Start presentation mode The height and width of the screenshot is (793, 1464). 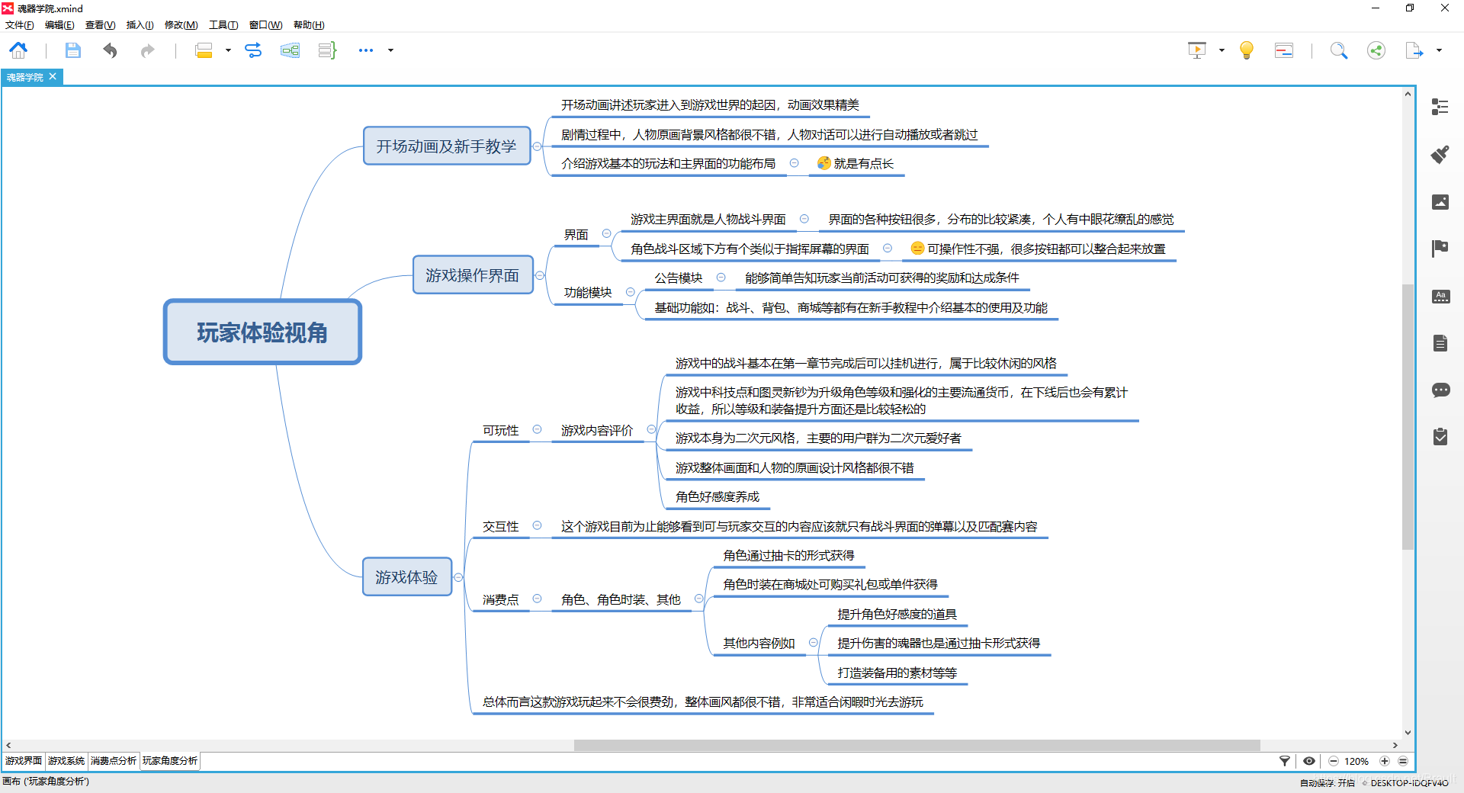[x=1197, y=50]
